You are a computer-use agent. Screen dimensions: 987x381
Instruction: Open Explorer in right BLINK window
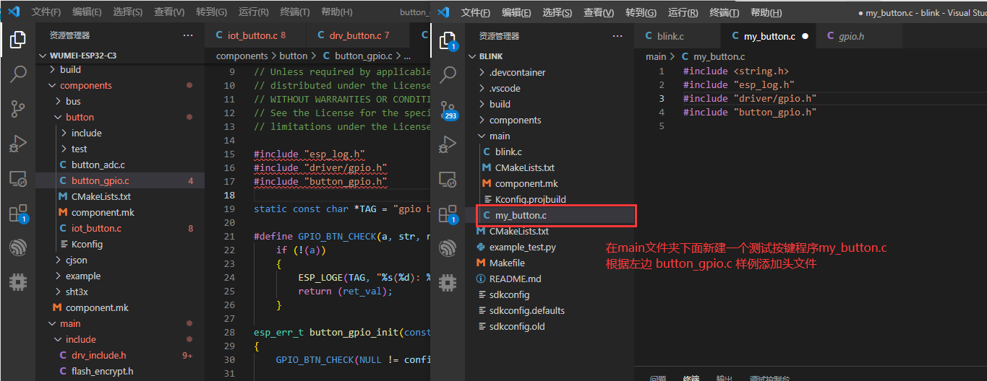click(x=448, y=40)
